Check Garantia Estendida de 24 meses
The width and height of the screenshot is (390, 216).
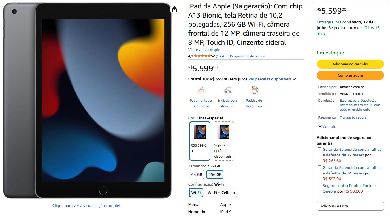pyautogui.click(x=319, y=167)
